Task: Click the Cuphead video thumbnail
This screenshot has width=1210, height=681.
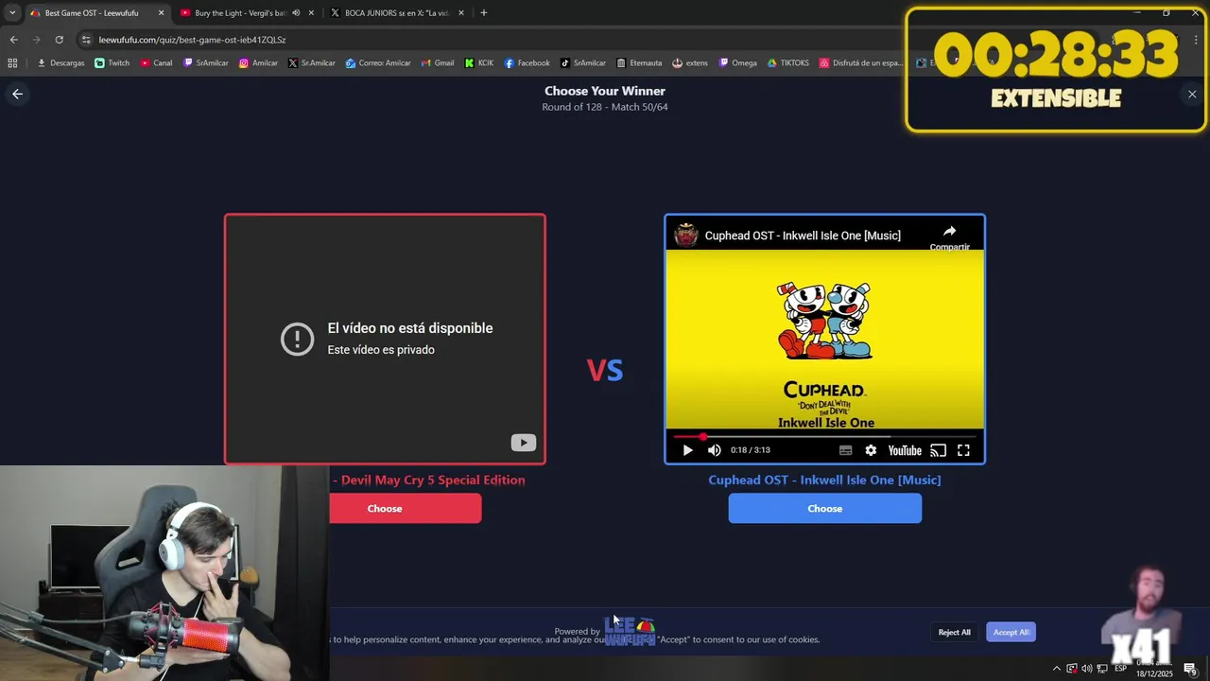Action: (x=824, y=339)
